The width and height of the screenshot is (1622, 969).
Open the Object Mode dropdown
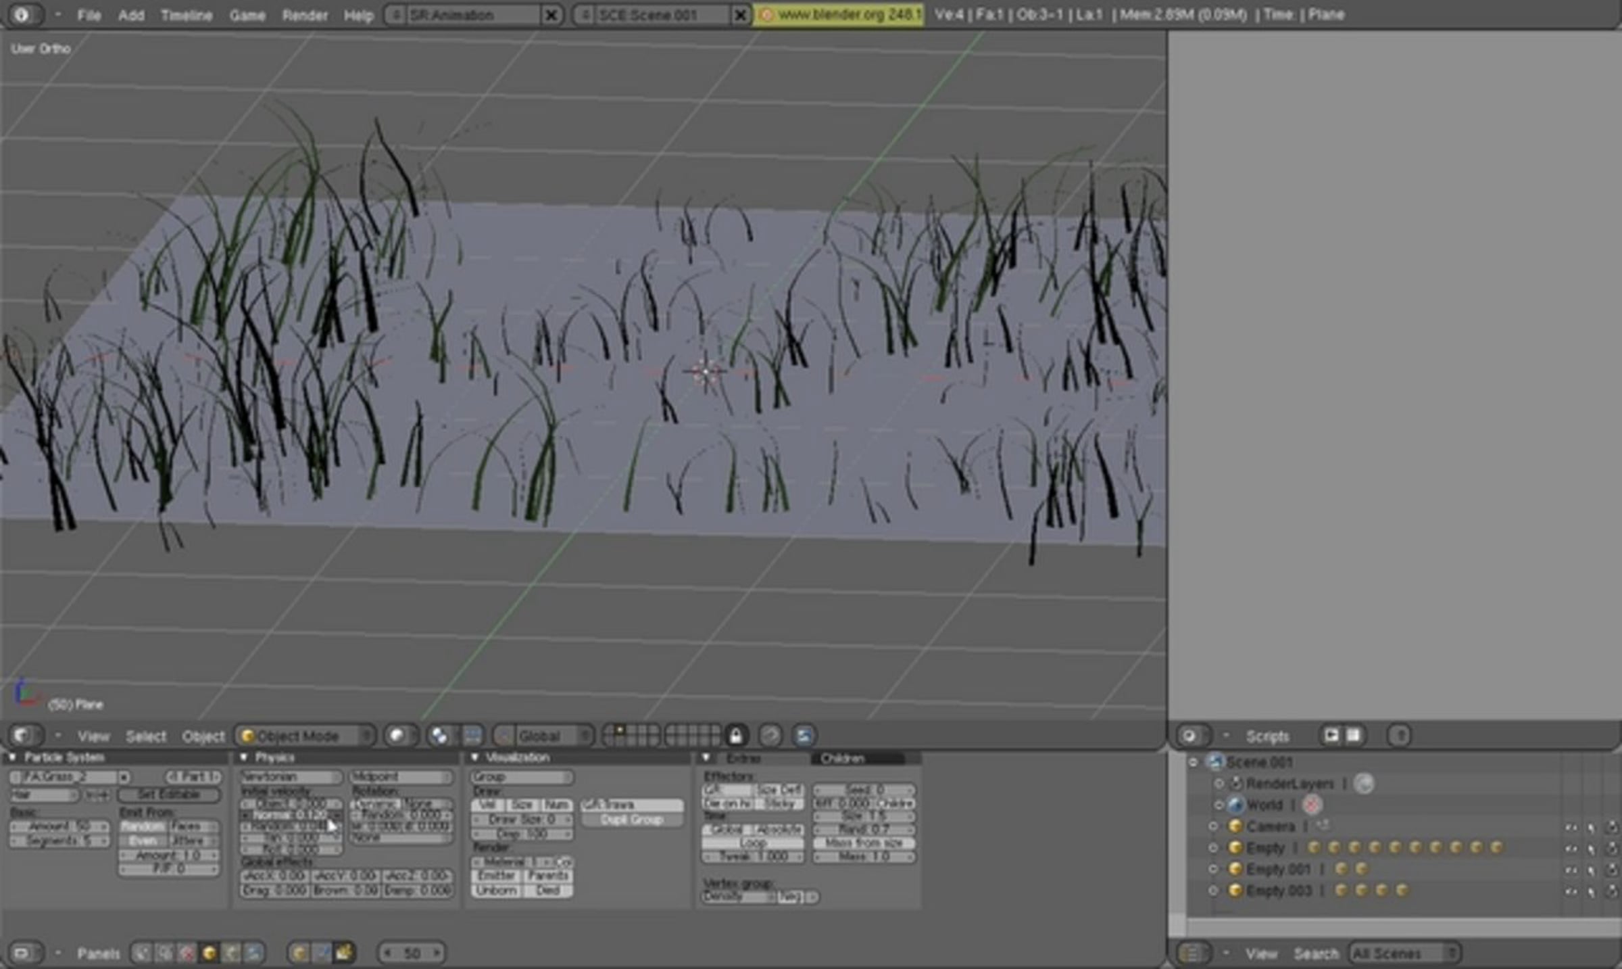pos(304,736)
